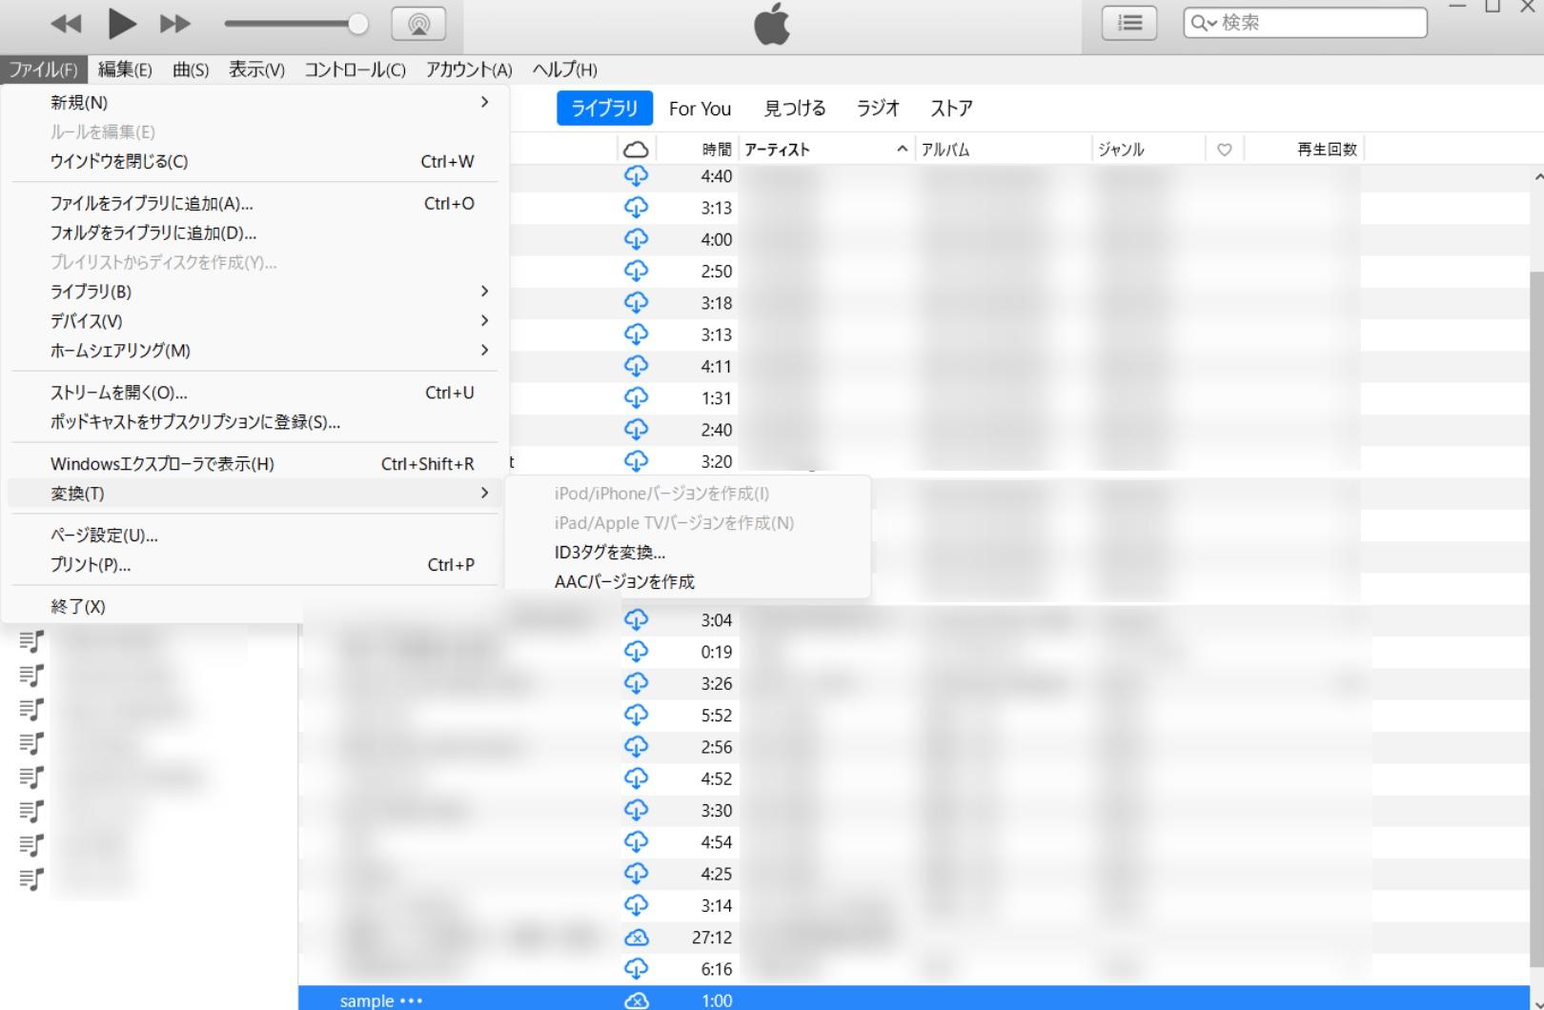Open the search options magnifier dropdown

pyautogui.click(x=1203, y=23)
